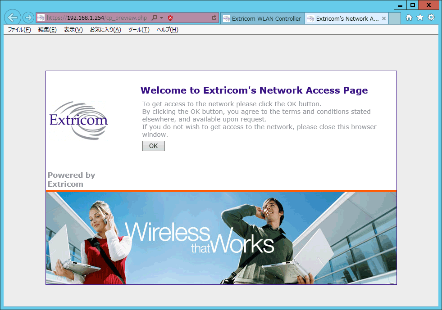Screen dimensions: 442x310
Task: Maximize the browser window
Action: 412,5
